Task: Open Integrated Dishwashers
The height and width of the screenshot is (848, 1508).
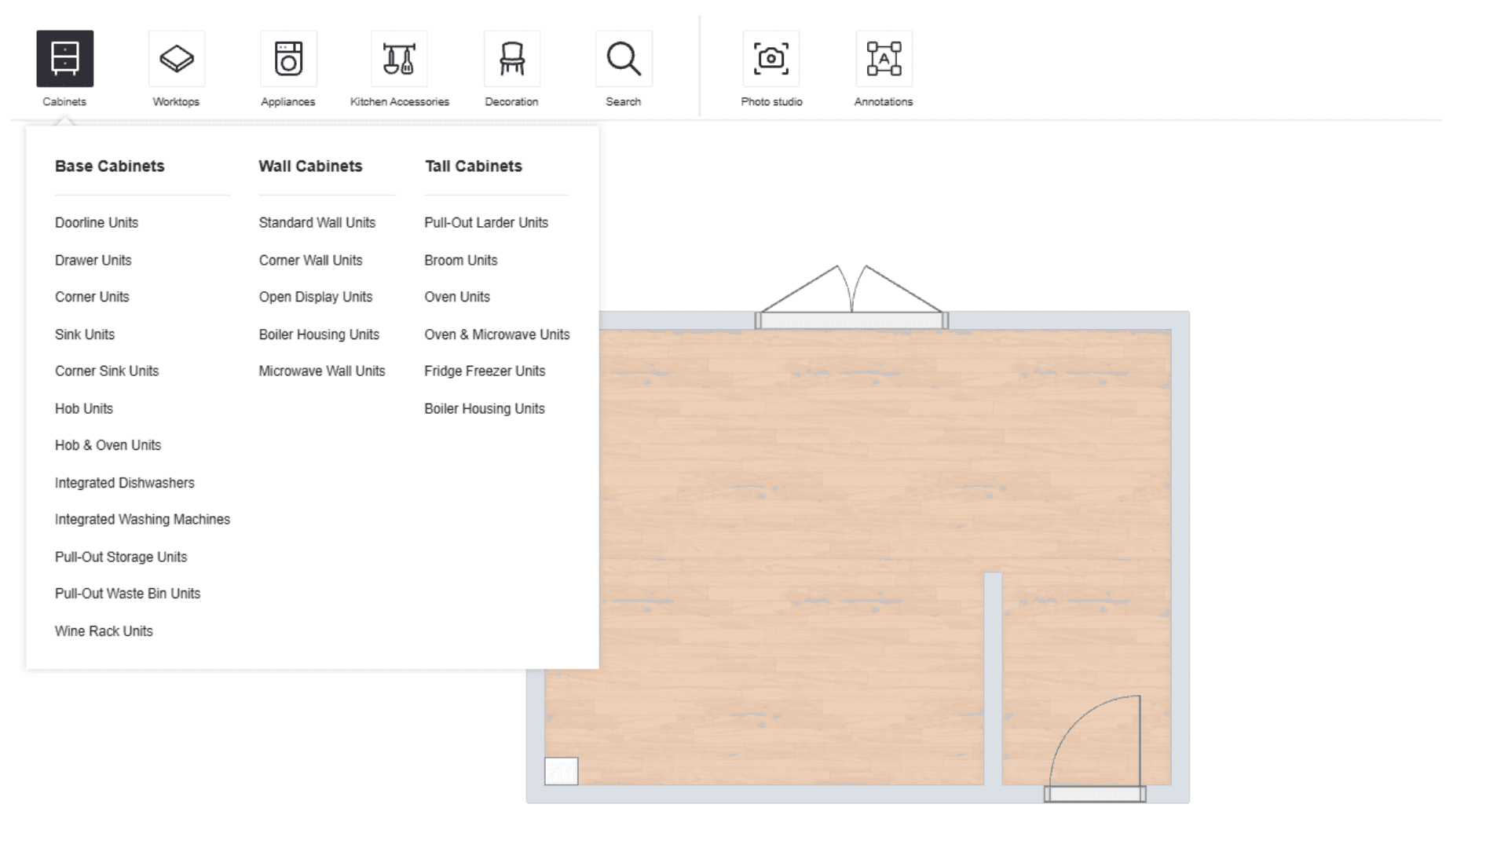Action: 125,483
